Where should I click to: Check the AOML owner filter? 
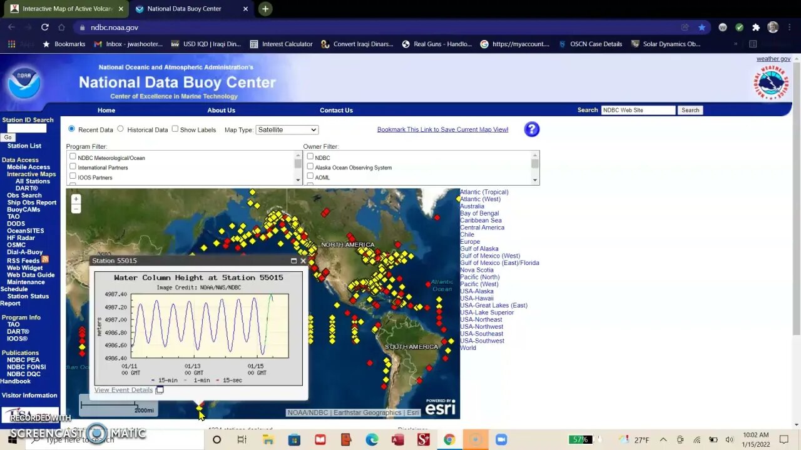click(x=310, y=177)
